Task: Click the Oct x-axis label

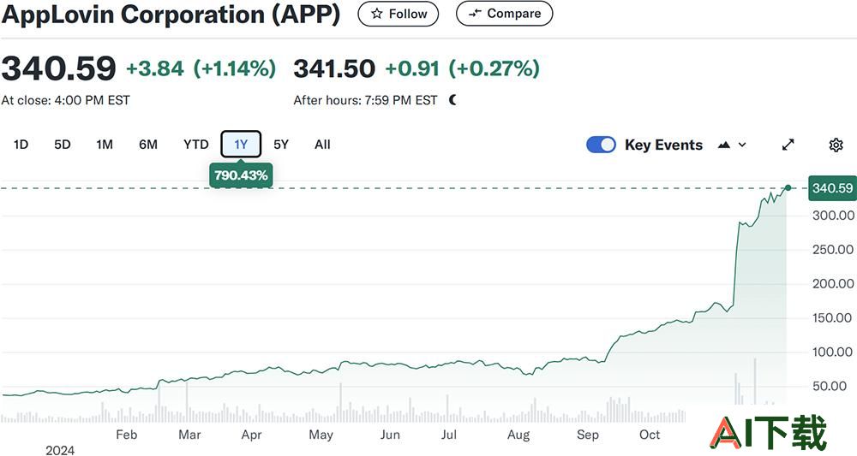Action: click(x=650, y=435)
